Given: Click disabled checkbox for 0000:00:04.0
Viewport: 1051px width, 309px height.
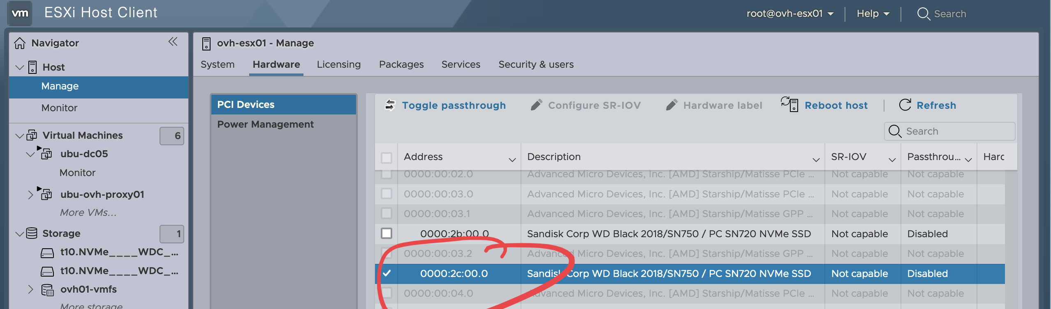Looking at the screenshot, I should [x=387, y=293].
